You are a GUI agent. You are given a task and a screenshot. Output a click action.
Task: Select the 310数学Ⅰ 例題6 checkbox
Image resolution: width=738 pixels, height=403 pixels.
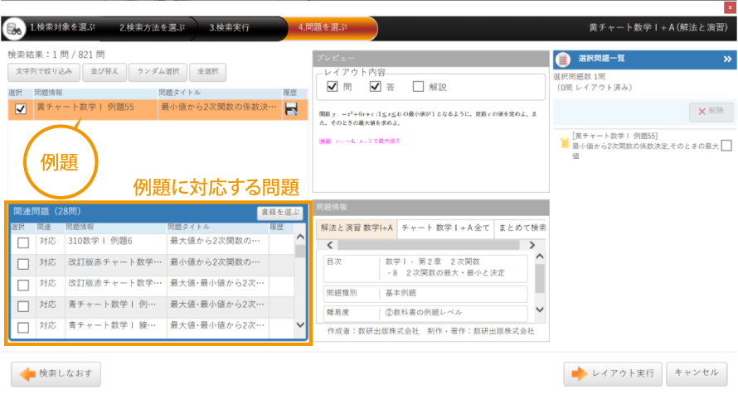pos(23,242)
